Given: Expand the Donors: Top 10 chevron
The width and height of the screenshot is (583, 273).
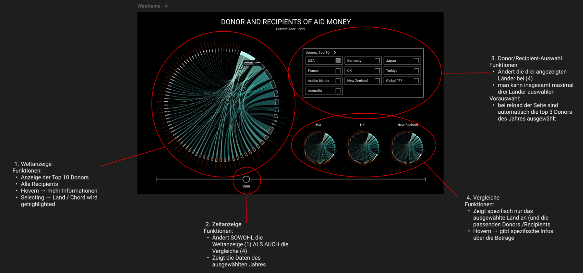Looking at the screenshot, I should (335, 53).
